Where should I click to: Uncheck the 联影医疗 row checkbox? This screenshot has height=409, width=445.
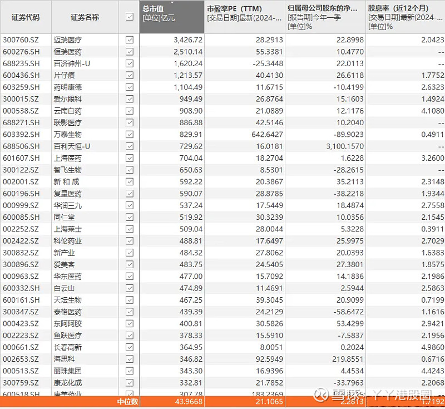tap(130, 122)
